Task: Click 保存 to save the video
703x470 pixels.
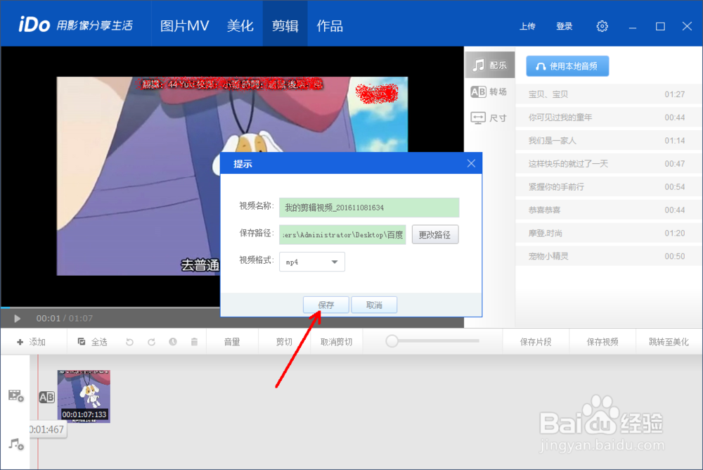Action: [x=325, y=305]
